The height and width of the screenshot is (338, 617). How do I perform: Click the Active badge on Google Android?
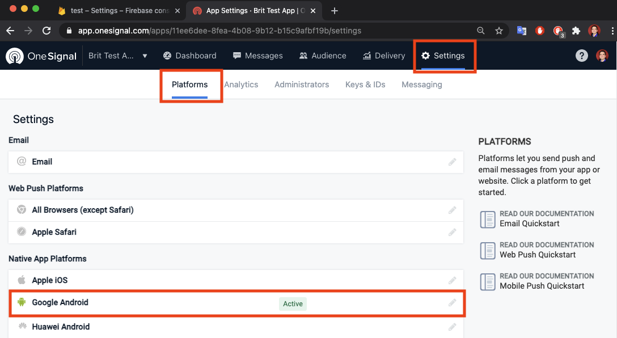click(x=293, y=304)
